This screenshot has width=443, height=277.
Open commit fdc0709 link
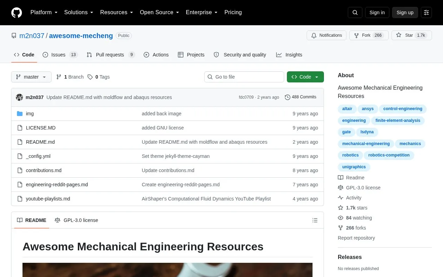tap(246, 97)
